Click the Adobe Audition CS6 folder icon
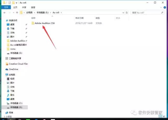168x120 pixels. click(x=33, y=23)
